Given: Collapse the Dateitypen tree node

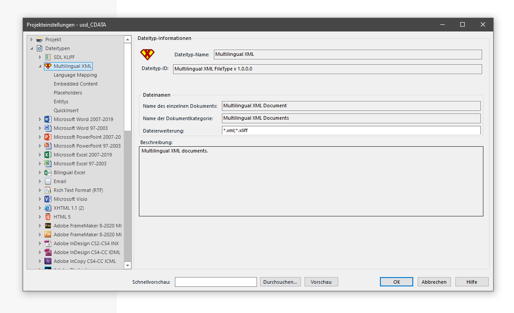Looking at the screenshot, I should [x=32, y=48].
